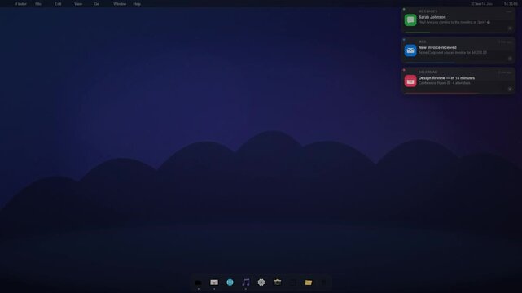
Task: Click the Acme Corp invoice message text
Action: pyautogui.click(x=453, y=53)
